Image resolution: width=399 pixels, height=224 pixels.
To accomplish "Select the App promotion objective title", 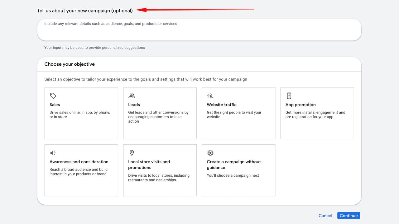I will pos(300,105).
